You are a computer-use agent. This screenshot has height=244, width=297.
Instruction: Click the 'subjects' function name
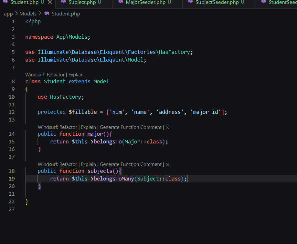pyautogui.click(x=100, y=171)
